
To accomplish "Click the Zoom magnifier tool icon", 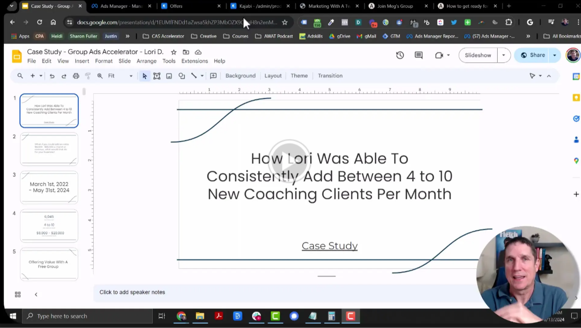I will 100,76.
